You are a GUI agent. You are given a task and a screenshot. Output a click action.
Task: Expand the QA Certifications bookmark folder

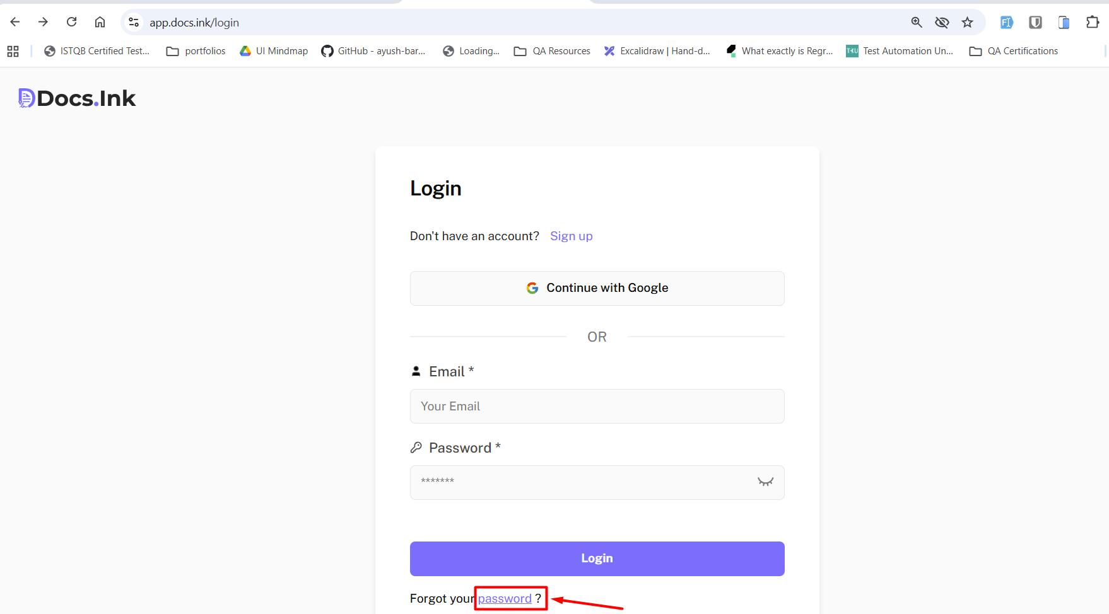point(1013,51)
